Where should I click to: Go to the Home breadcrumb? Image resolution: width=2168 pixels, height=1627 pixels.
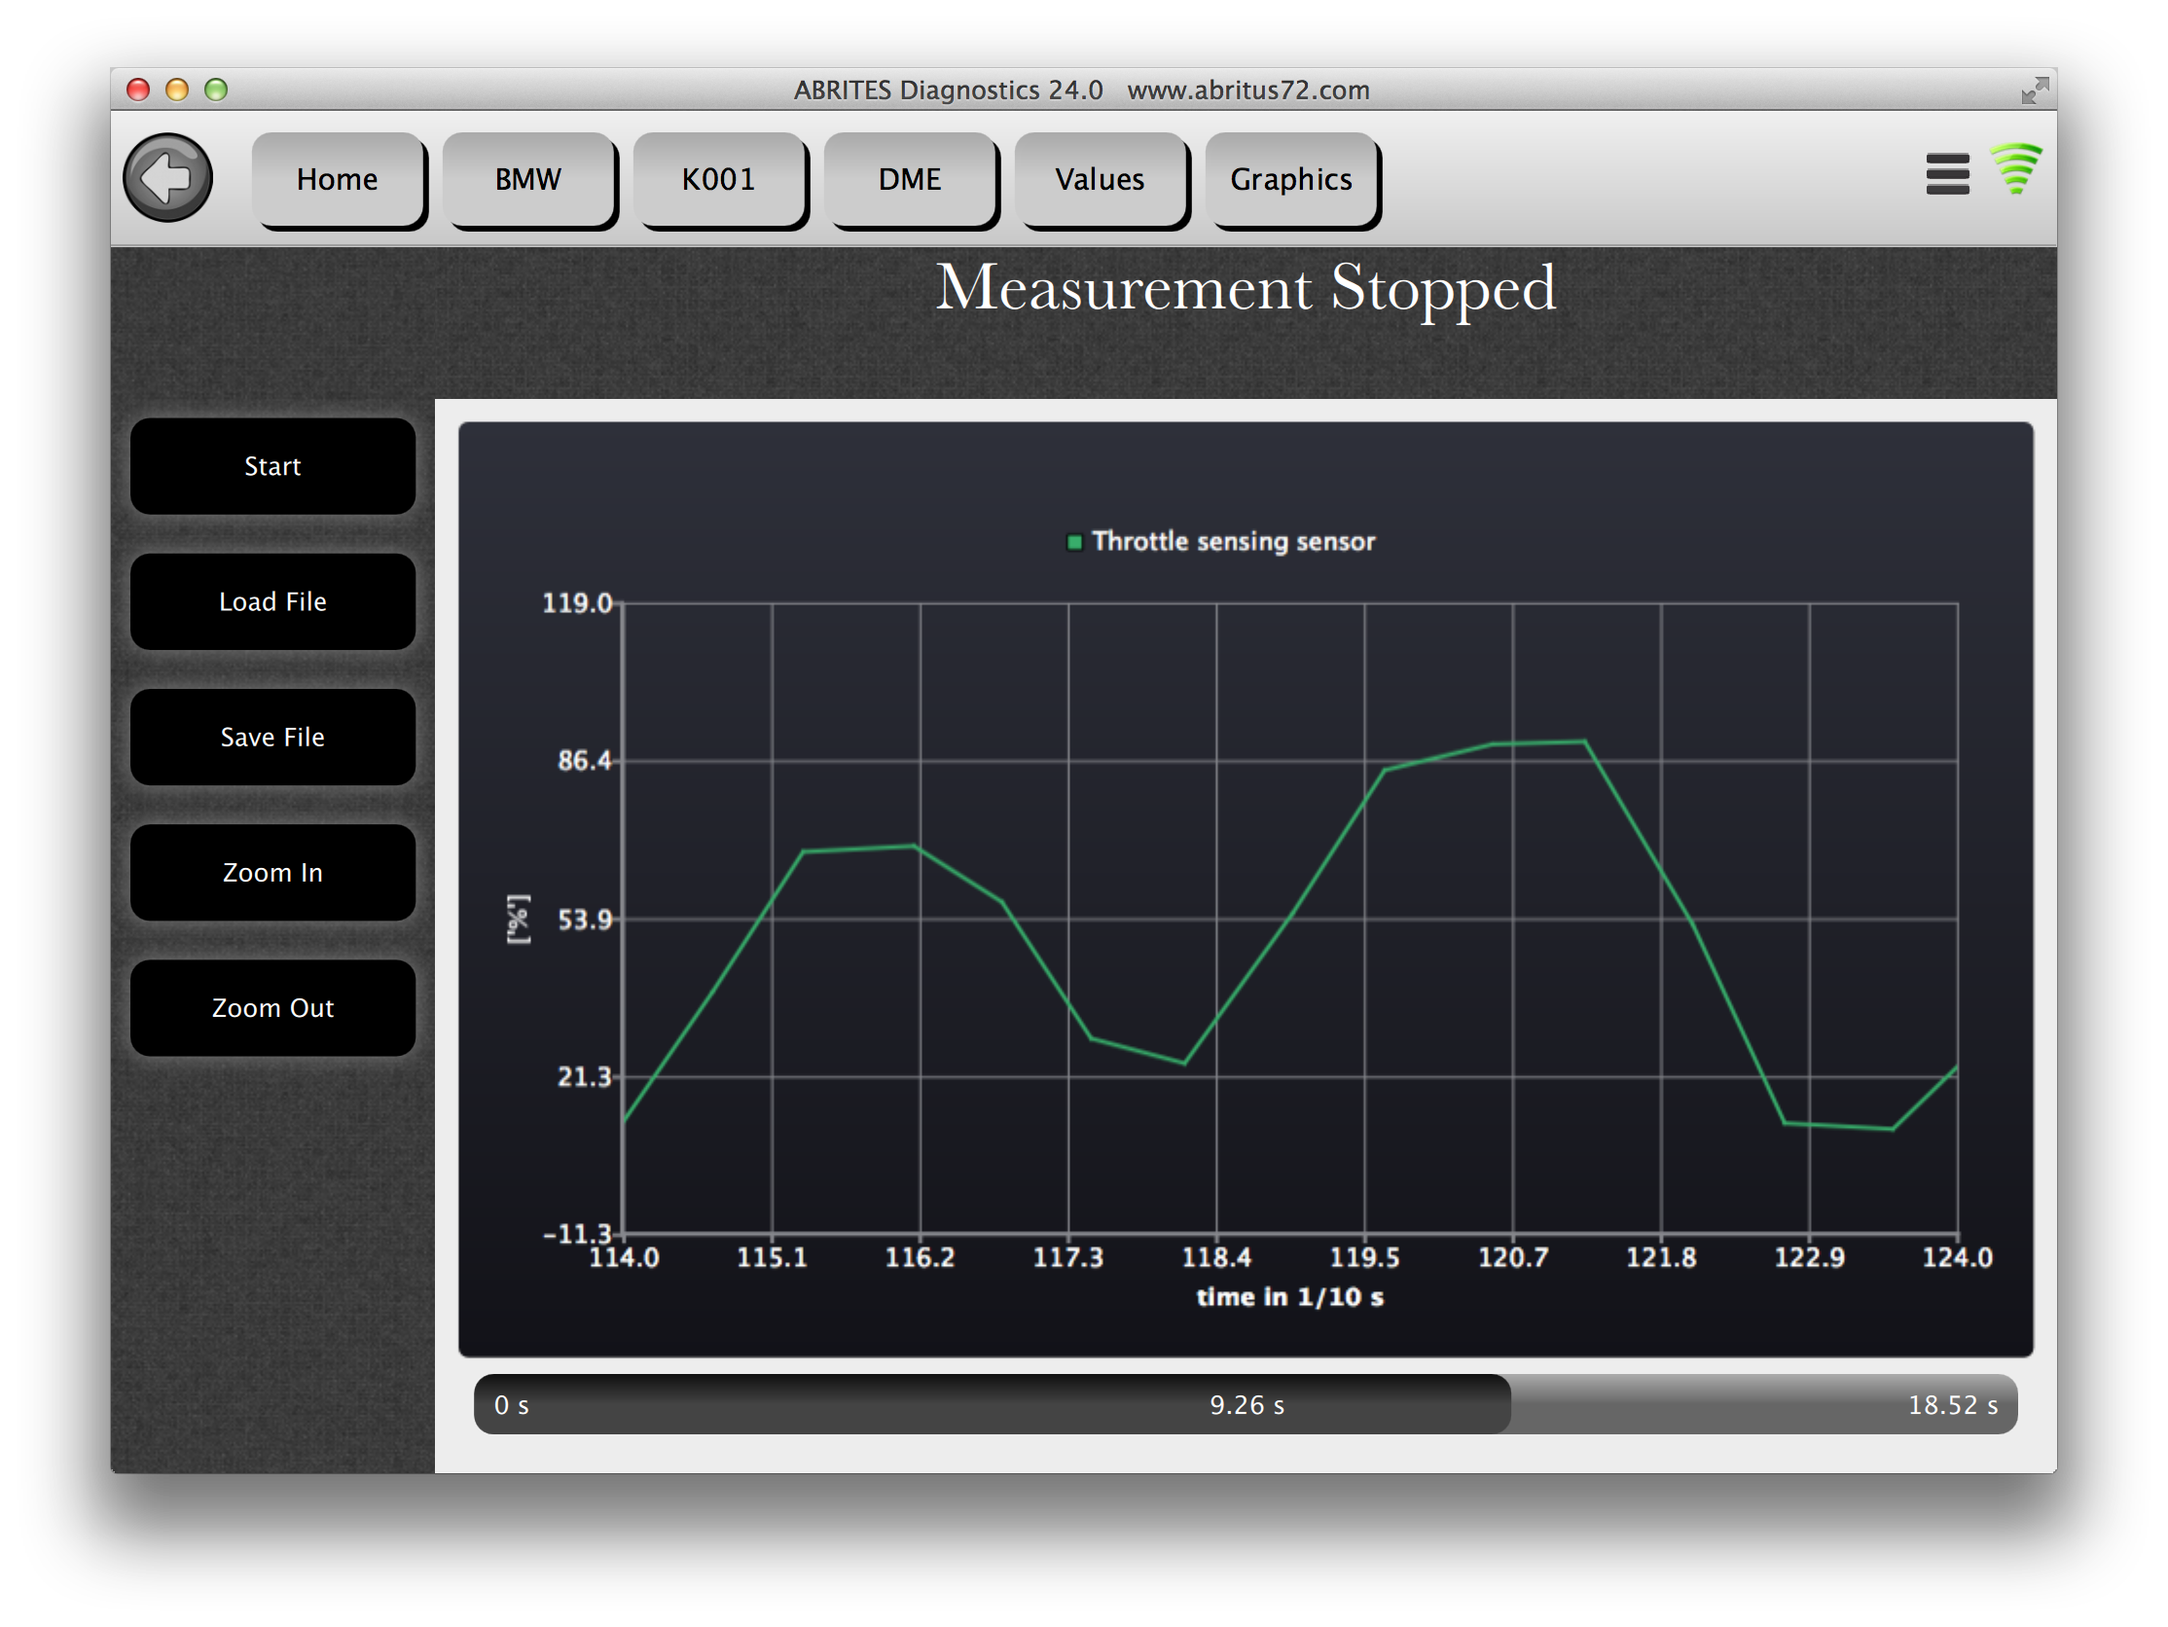click(x=337, y=179)
